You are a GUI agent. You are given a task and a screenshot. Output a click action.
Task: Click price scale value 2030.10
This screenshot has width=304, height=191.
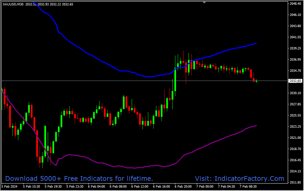tap(296, 93)
